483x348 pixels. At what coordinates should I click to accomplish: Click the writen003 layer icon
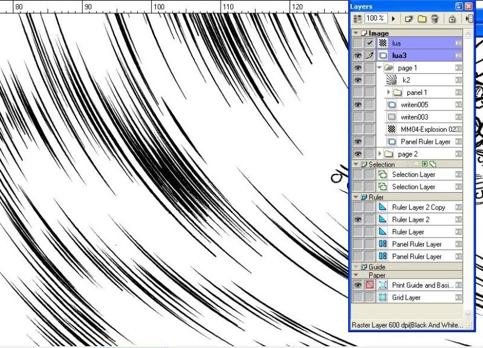(392, 117)
